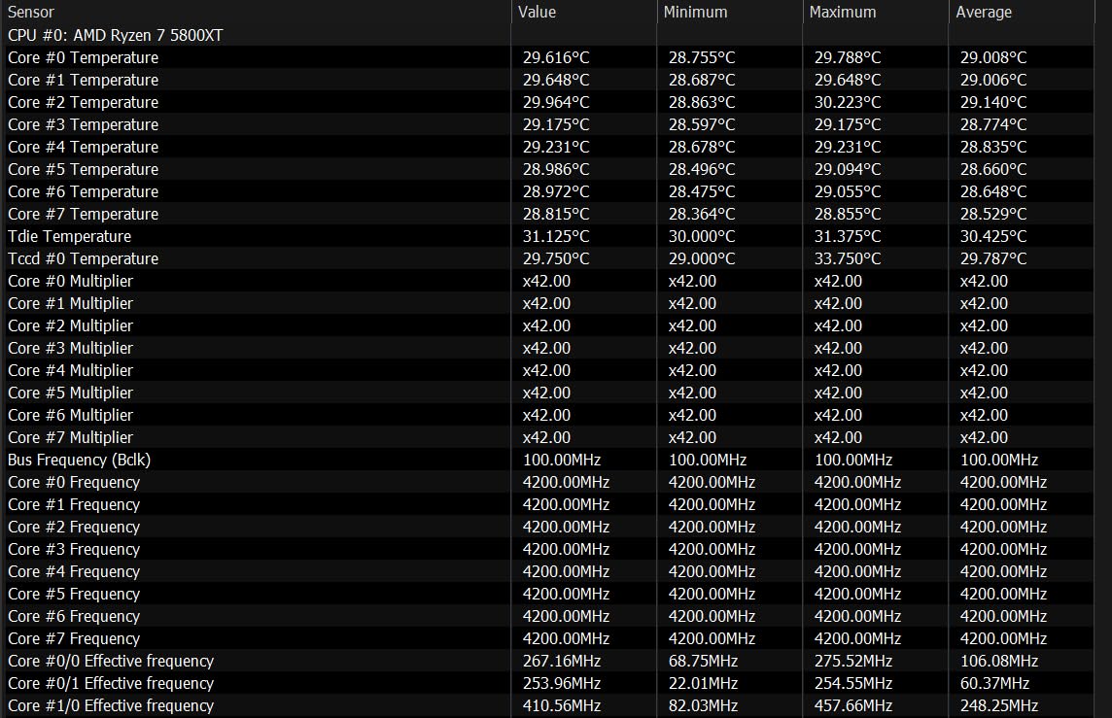Click the Core #4 Temperature label
The image size is (1112, 718).
pos(83,147)
